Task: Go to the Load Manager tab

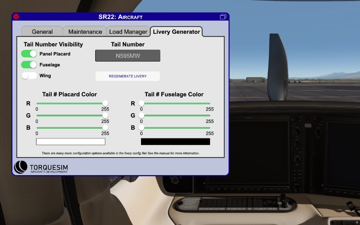Action: (x=128, y=31)
